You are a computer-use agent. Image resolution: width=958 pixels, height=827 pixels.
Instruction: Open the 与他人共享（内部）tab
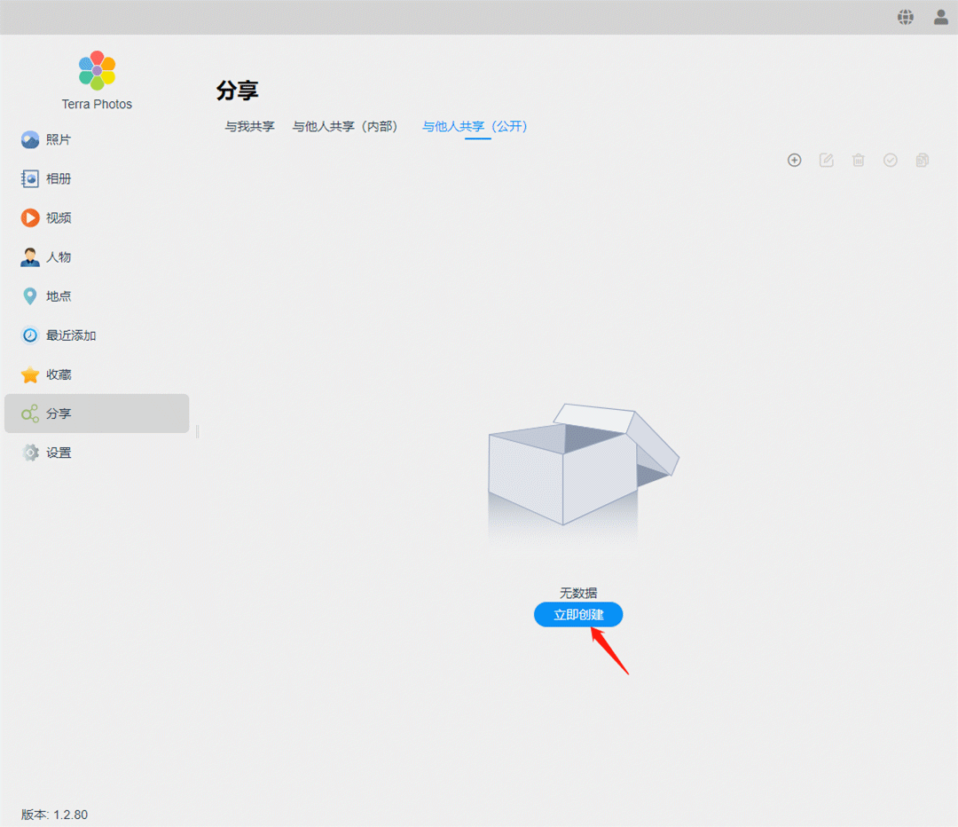click(x=345, y=126)
